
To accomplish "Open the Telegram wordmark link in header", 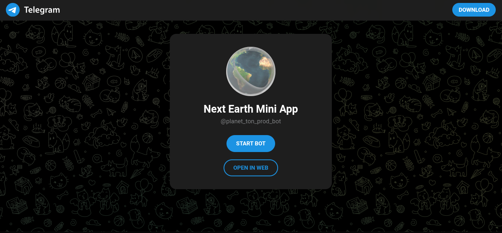I will (x=42, y=10).
